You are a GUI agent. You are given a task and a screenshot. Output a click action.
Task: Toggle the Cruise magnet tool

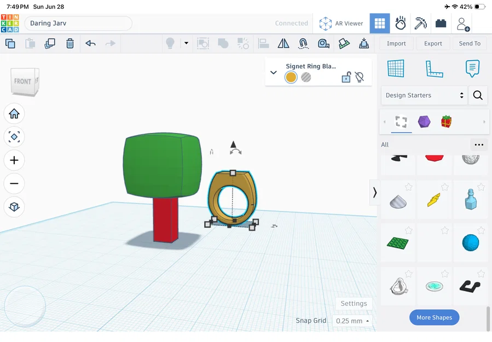tap(303, 43)
